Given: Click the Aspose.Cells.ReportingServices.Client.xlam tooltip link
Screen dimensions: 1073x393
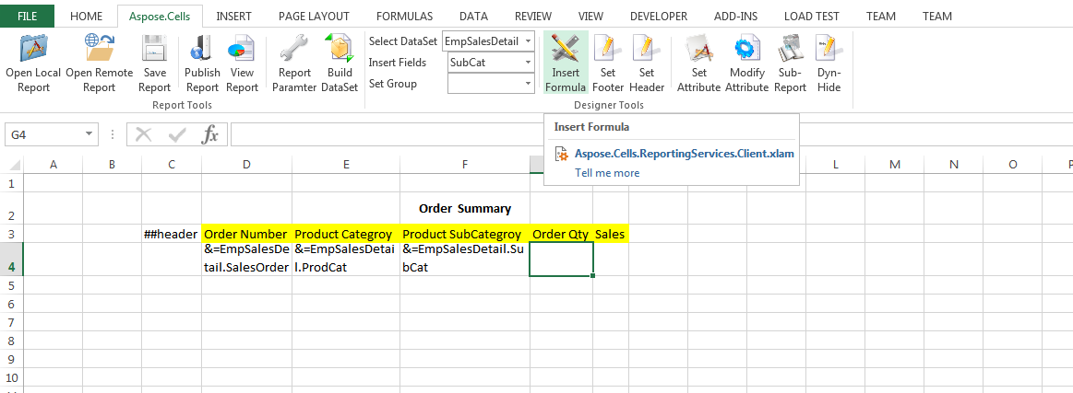Looking at the screenshot, I should tap(685, 154).
